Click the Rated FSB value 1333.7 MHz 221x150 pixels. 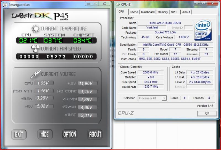point(151,86)
